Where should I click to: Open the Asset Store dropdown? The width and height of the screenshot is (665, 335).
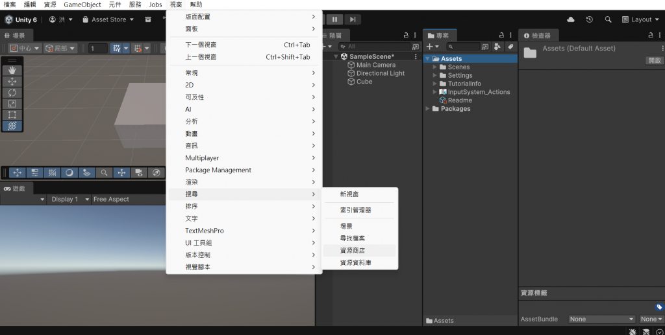[108, 19]
